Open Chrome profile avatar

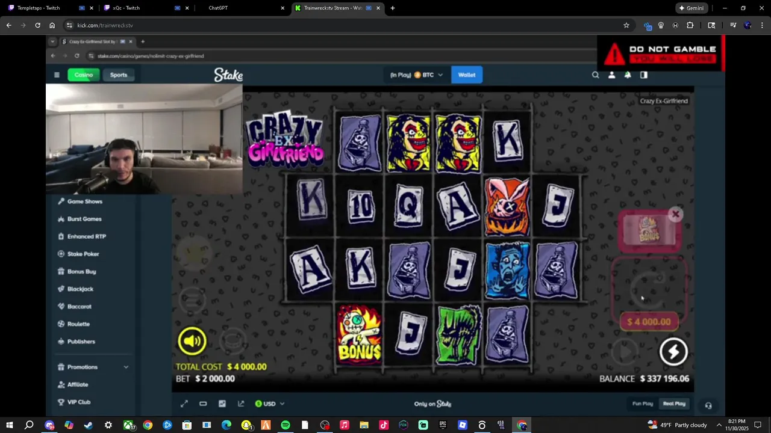point(748,25)
